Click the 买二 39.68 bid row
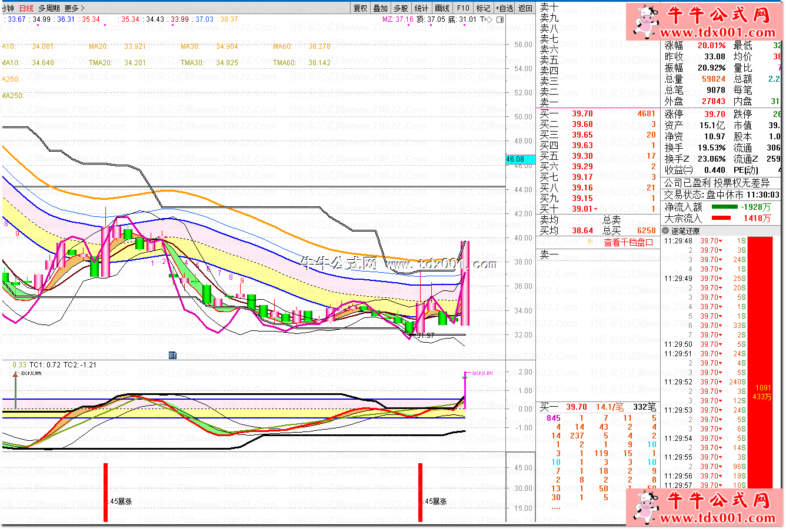Screen dimensions: 786x529 [598, 125]
